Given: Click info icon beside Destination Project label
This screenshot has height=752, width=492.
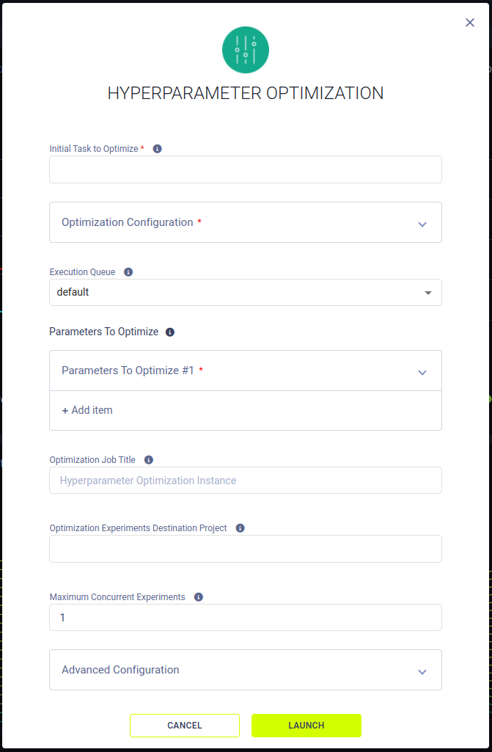Looking at the screenshot, I should click(241, 528).
